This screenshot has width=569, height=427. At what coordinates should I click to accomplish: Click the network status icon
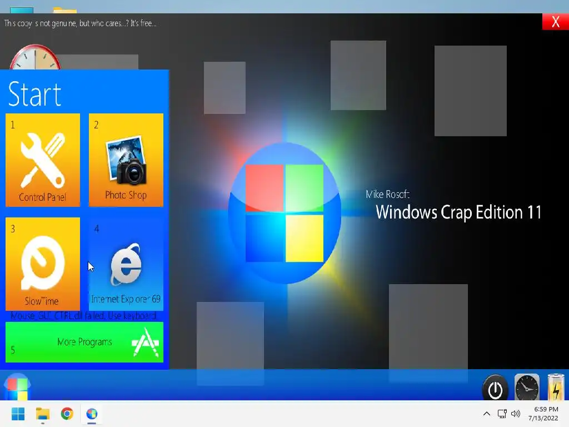click(x=502, y=414)
